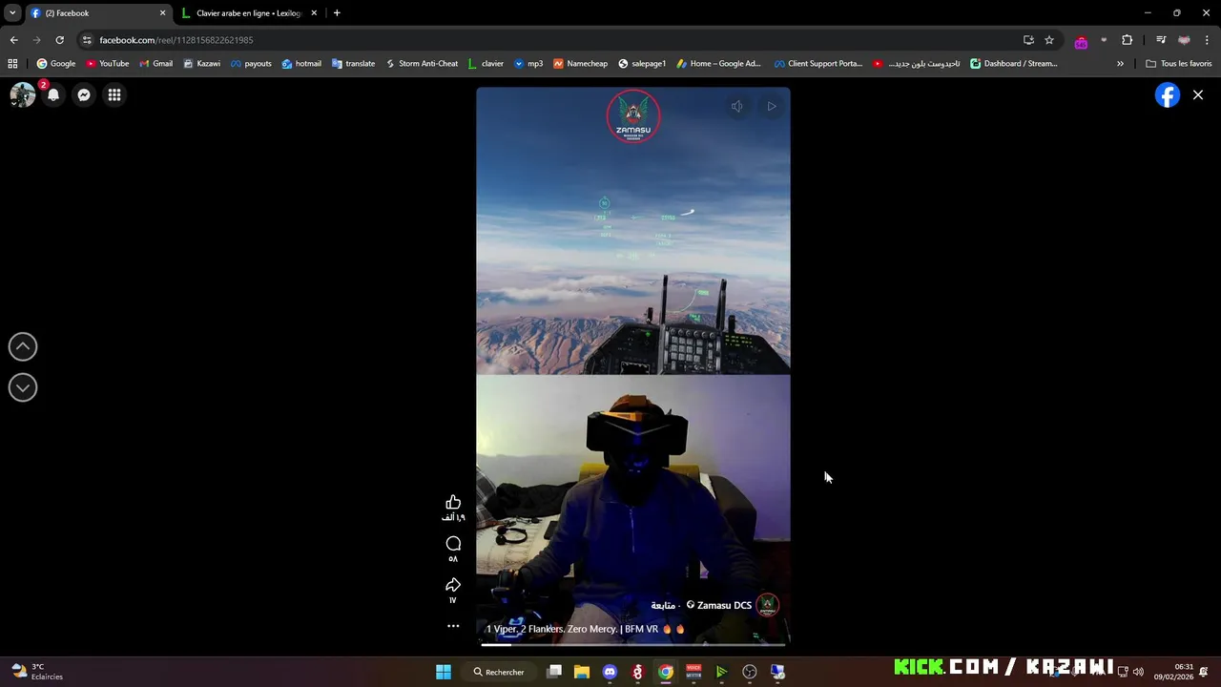Open the media controls music icon

(x=1161, y=40)
